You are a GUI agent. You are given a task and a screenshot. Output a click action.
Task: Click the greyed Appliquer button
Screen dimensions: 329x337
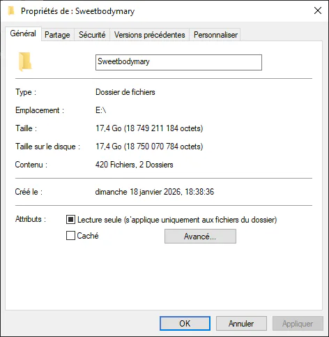pos(298,323)
